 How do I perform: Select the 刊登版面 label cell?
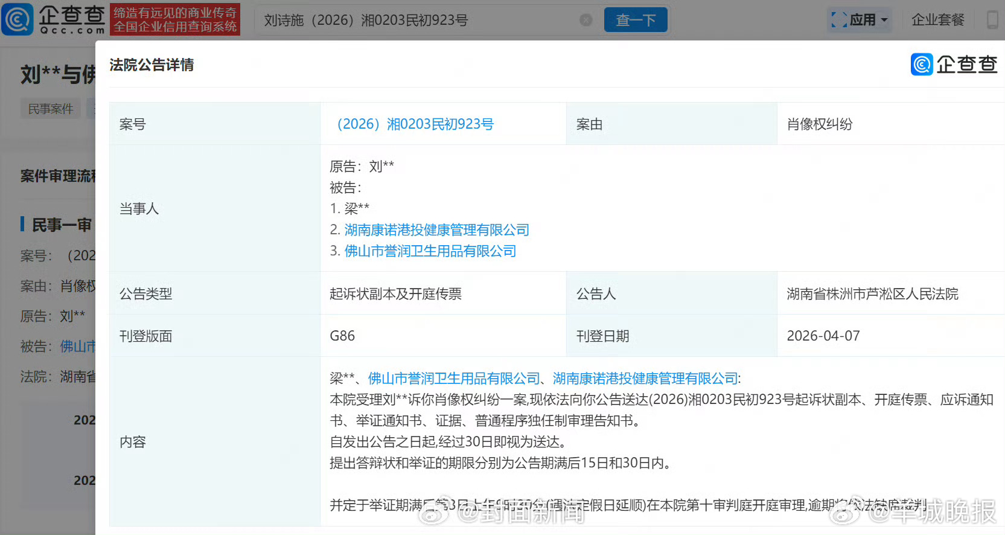214,336
